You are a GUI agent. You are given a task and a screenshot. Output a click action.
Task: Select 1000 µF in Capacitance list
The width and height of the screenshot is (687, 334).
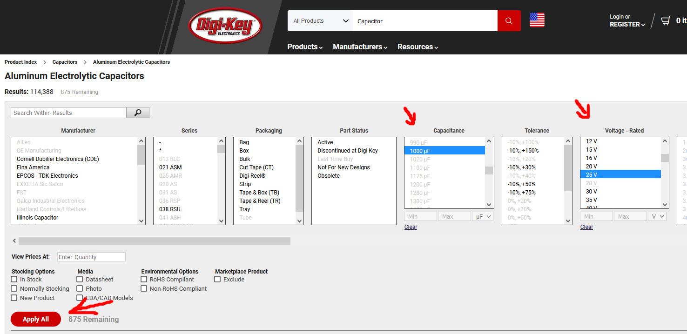pyautogui.click(x=445, y=151)
